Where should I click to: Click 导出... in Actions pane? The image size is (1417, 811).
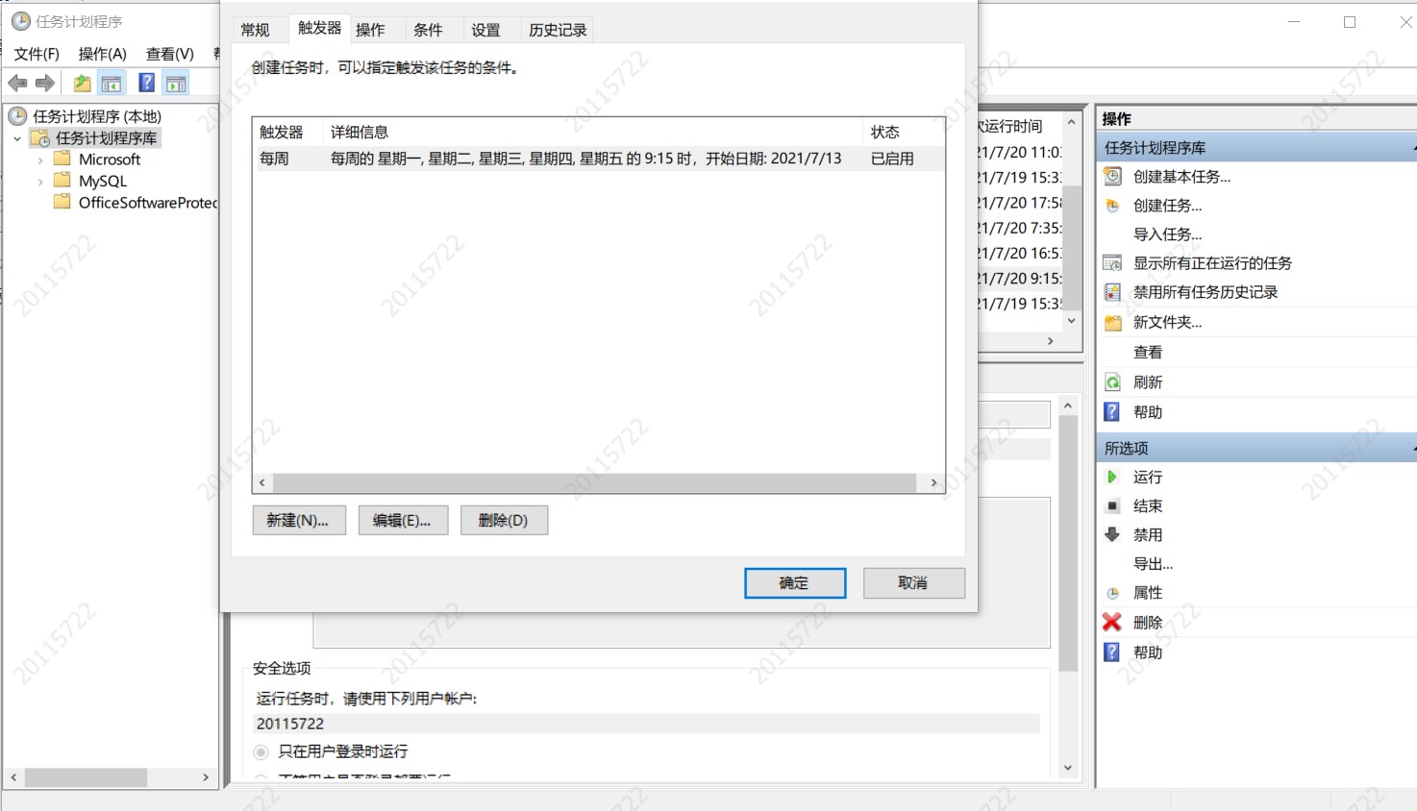1153,564
